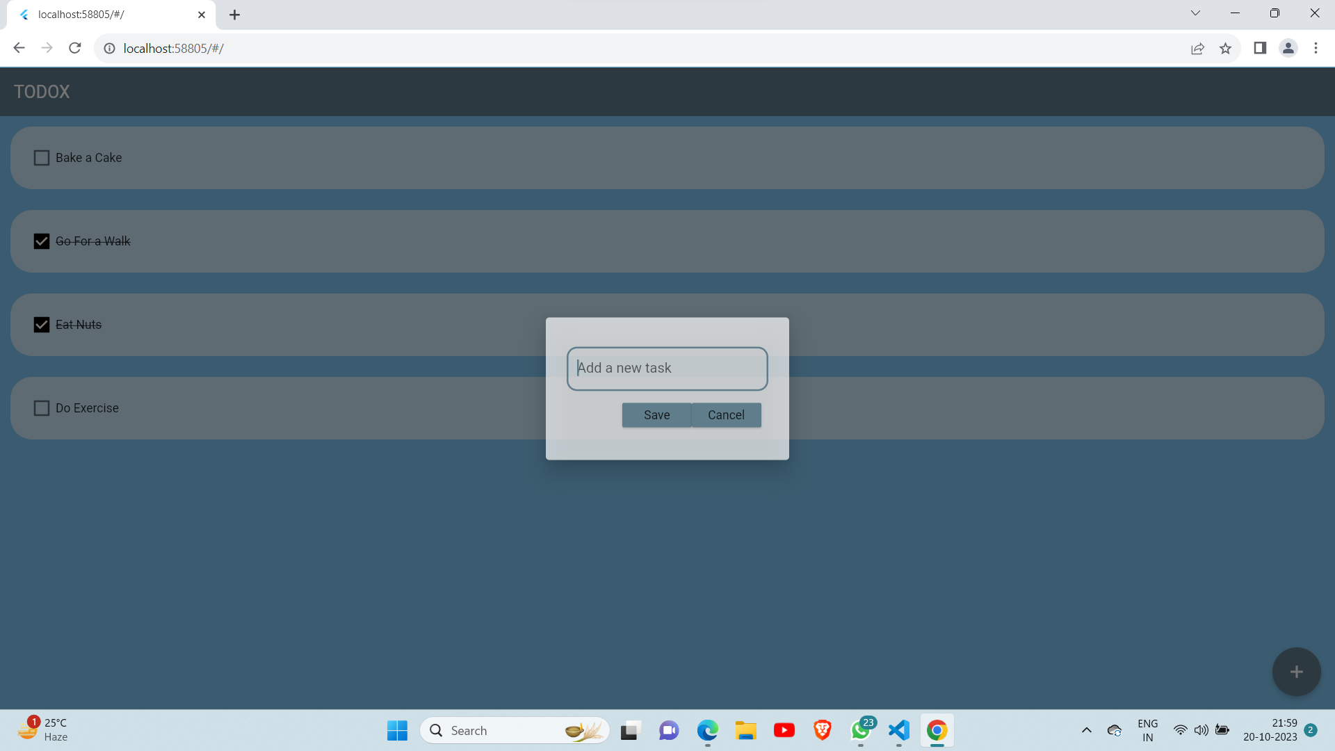The height and width of the screenshot is (751, 1335).
Task: Check the Bake a Cake checkbox
Action: point(42,157)
